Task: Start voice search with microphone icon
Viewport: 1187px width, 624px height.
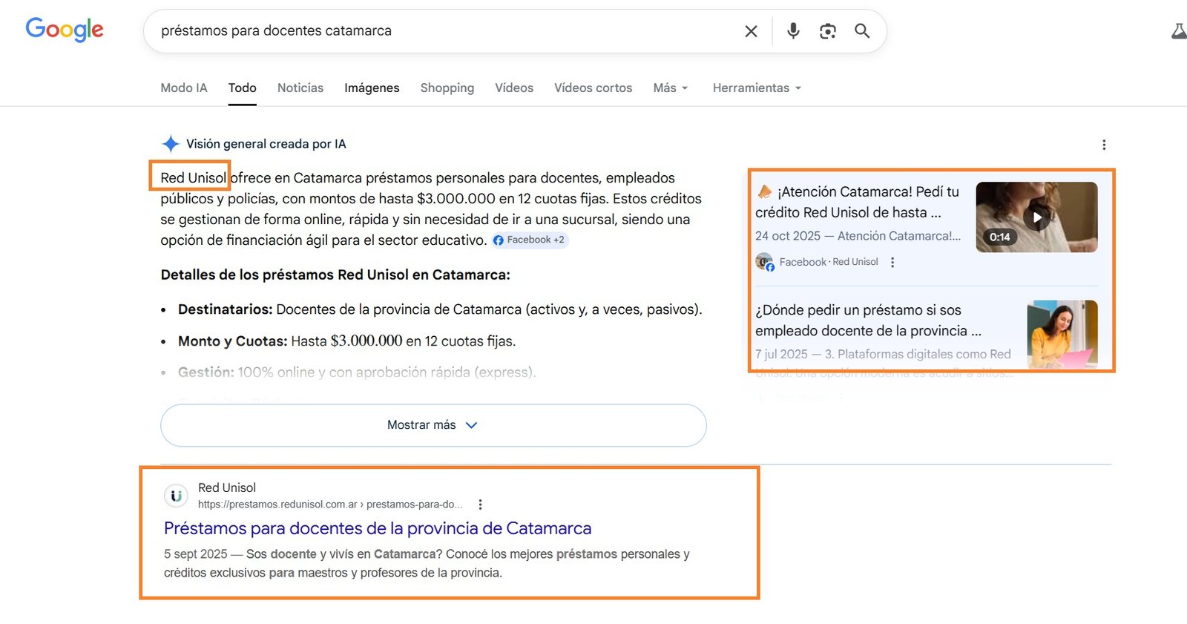Action: [x=793, y=31]
